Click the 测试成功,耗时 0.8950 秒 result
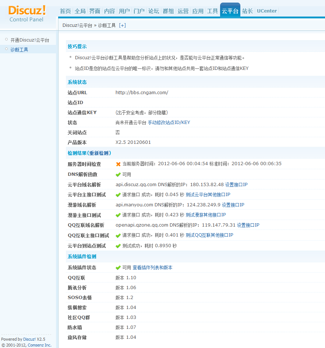This screenshot has width=325, height=348. [150, 246]
